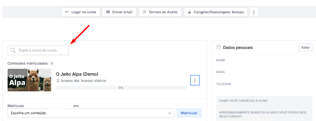
Task: Click the profile icon next to Dados pessoais
Action: [x=219, y=48]
